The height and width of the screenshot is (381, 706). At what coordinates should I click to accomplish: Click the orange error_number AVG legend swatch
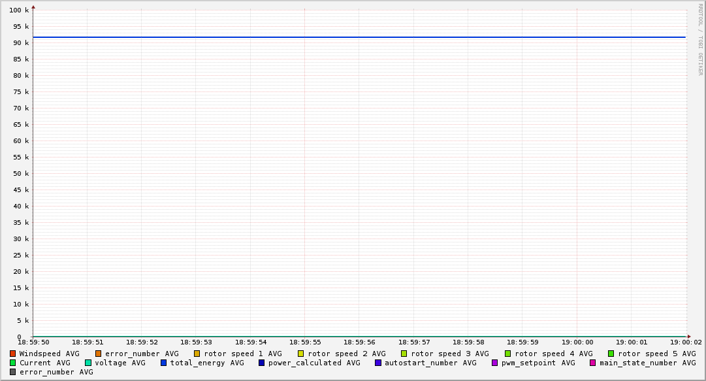click(x=99, y=354)
